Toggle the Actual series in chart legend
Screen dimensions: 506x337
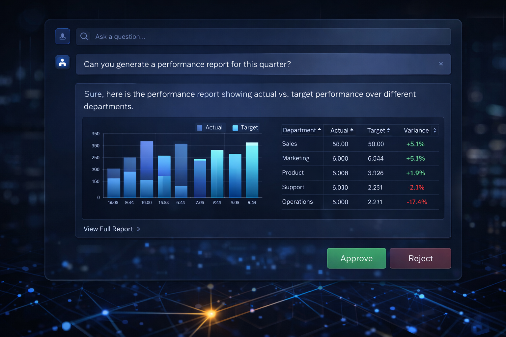[x=210, y=128]
